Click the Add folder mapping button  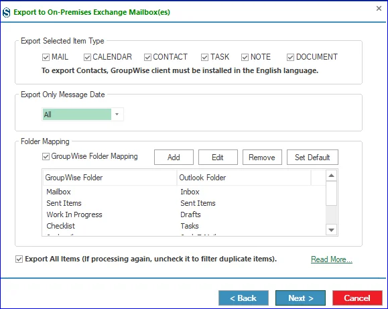coord(174,158)
